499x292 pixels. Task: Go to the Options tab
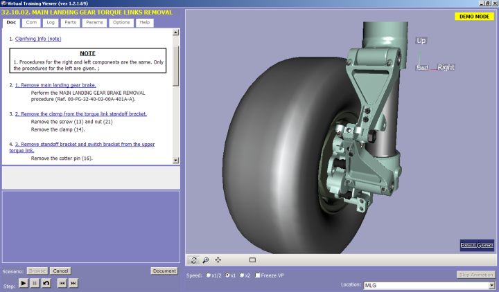click(121, 23)
